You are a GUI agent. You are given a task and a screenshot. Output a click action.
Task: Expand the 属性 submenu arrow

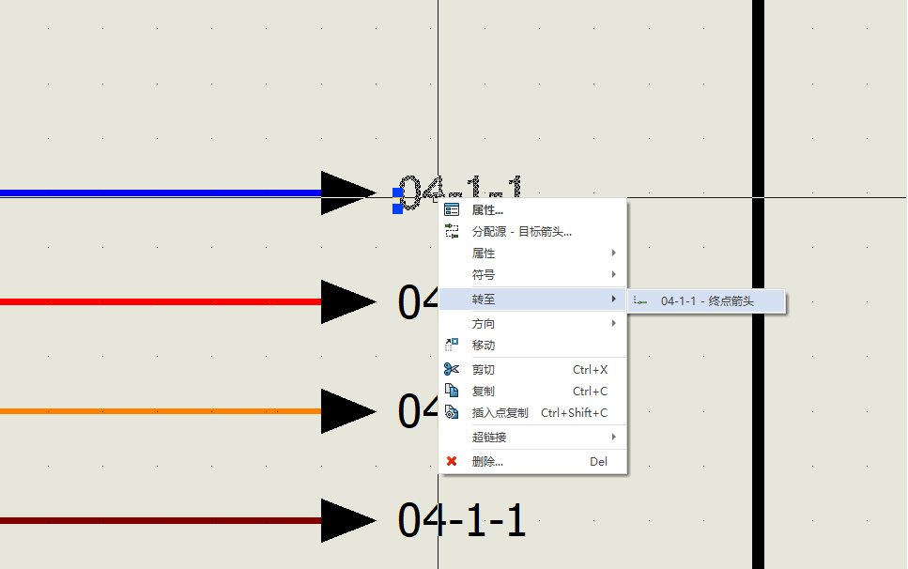click(x=613, y=254)
